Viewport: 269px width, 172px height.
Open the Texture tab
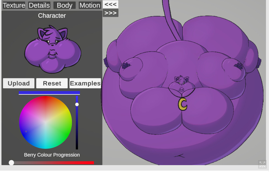pos(14,5)
